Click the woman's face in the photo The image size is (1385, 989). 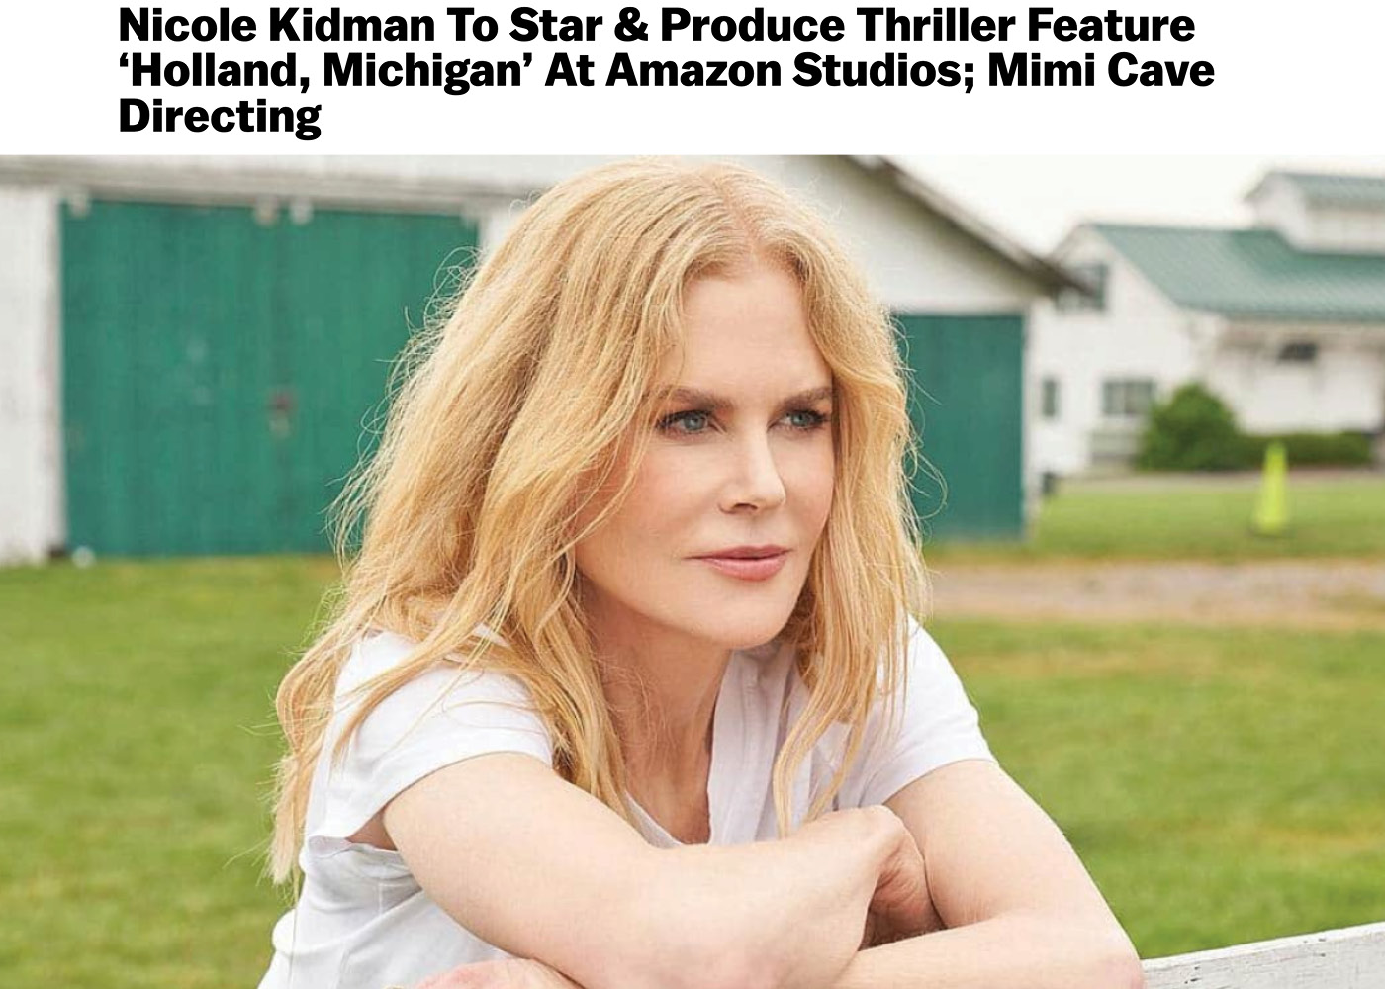(727, 465)
